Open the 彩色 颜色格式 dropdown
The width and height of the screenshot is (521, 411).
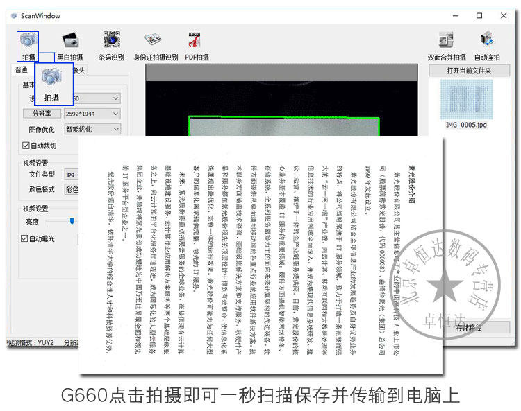(72, 189)
